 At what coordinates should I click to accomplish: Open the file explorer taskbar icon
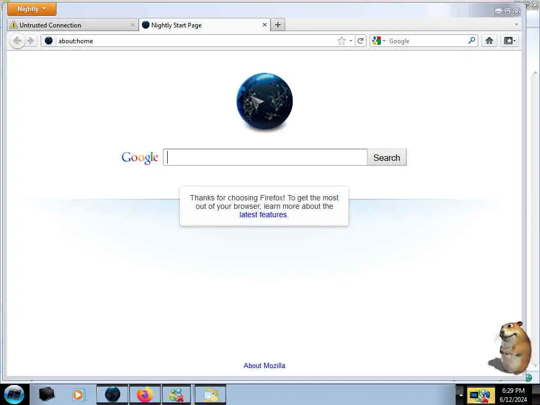[x=210, y=394]
